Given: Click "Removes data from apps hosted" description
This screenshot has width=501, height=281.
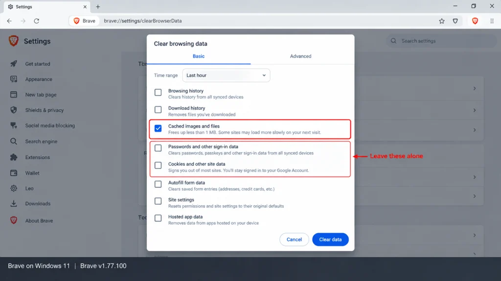Looking at the screenshot, I should (213, 223).
